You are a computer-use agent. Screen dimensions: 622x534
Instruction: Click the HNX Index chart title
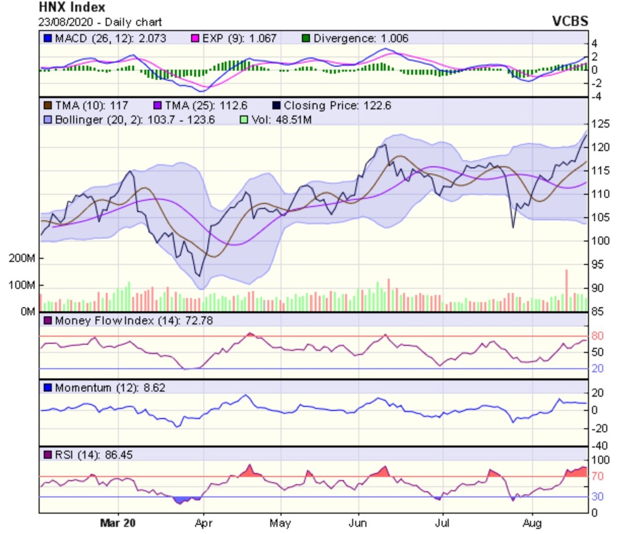(x=72, y=8)
